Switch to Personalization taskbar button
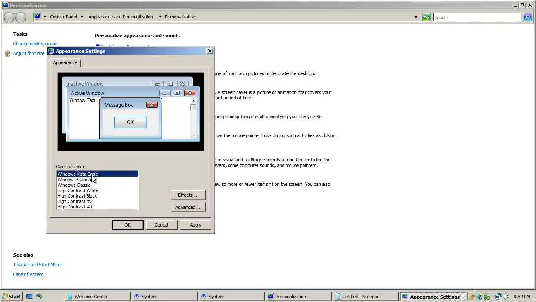Viewport: 536px width, 302px height. (x=299, y=297)
